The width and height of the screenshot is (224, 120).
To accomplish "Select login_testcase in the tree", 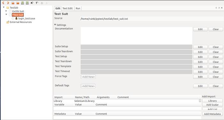I will [27, 19].
